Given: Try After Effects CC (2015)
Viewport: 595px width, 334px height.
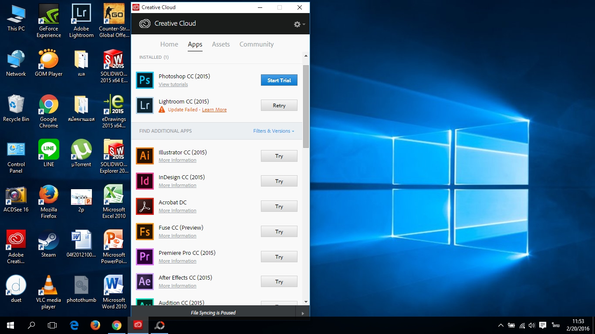Looking at the screenshot, I should (279, 281).
